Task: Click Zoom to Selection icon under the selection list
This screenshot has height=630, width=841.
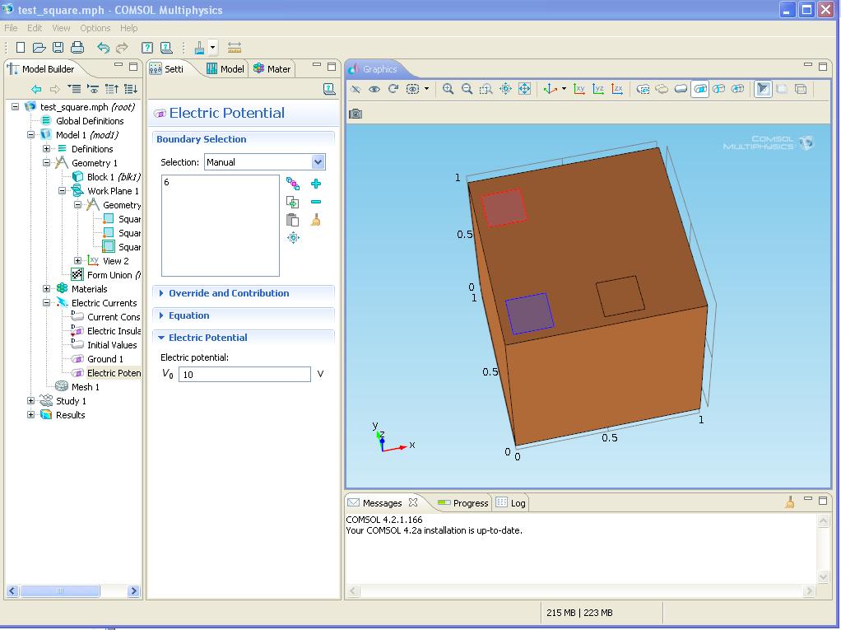Action: [293, 238]
